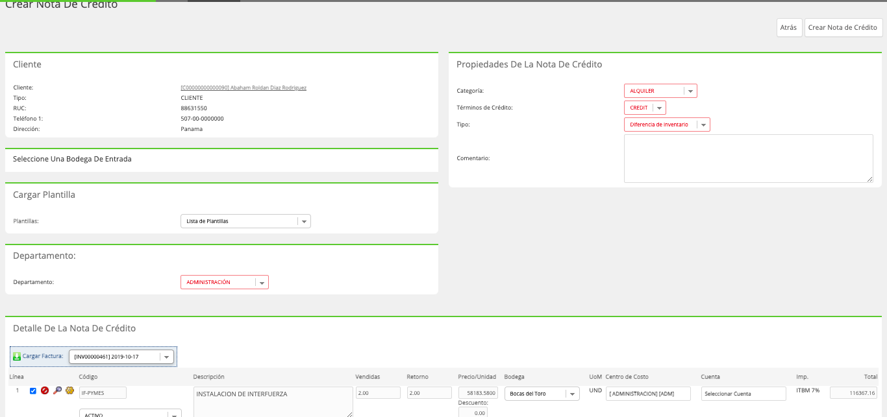The height and width of the screenshot is (417, 887).
Task: Click the Centro de Costo ADMINISTRACION field
Action: click(x=648, y=394)
